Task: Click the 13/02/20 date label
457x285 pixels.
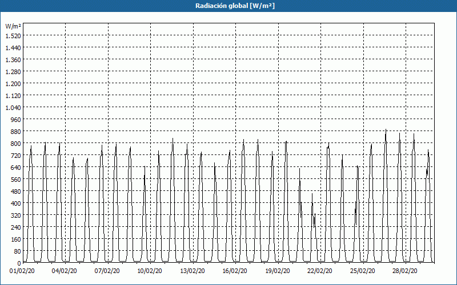Action: pos(192,271)
